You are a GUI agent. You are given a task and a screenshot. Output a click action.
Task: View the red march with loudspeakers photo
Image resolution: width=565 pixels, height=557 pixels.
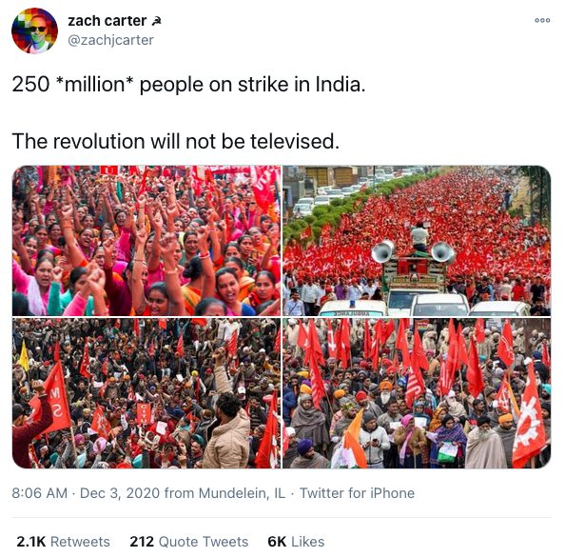coord(417,241)
